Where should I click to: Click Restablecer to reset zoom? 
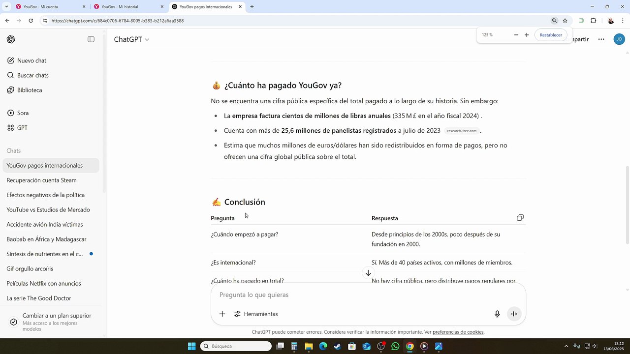tap(551, 35)
